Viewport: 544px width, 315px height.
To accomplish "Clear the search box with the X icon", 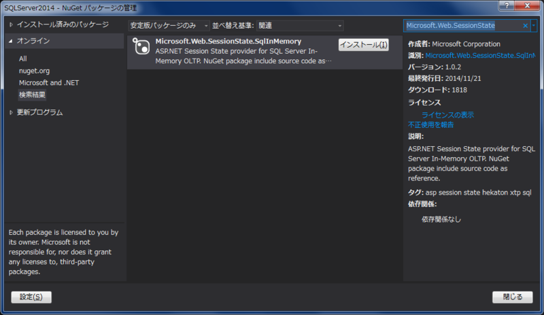I will coord(525,26).
